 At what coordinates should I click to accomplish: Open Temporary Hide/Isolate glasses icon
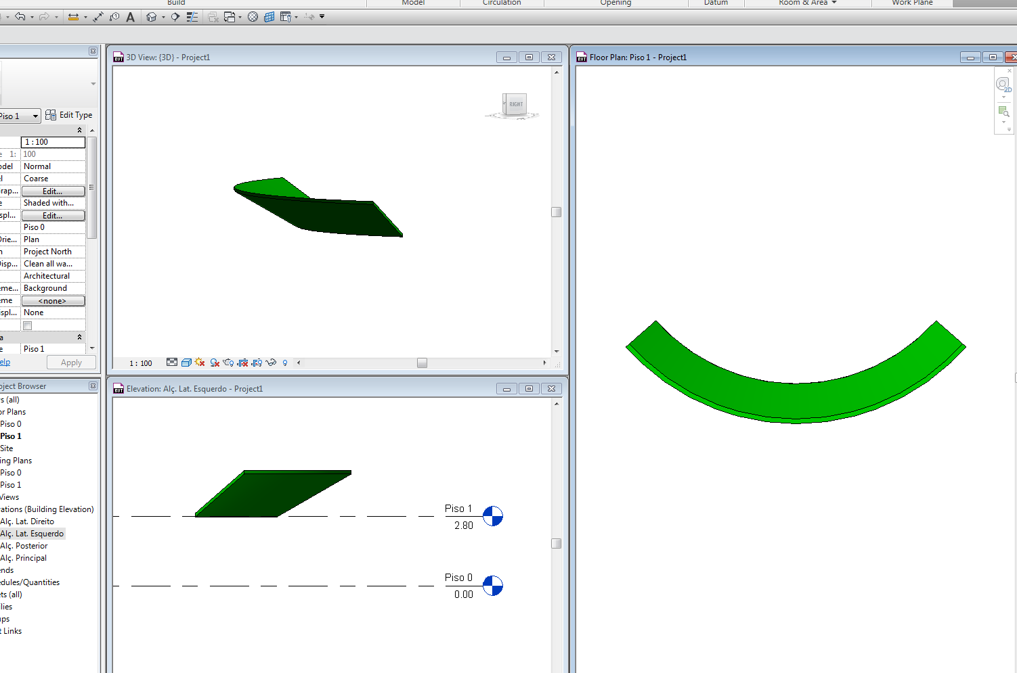pyautogui.click(x=272, y=363)
